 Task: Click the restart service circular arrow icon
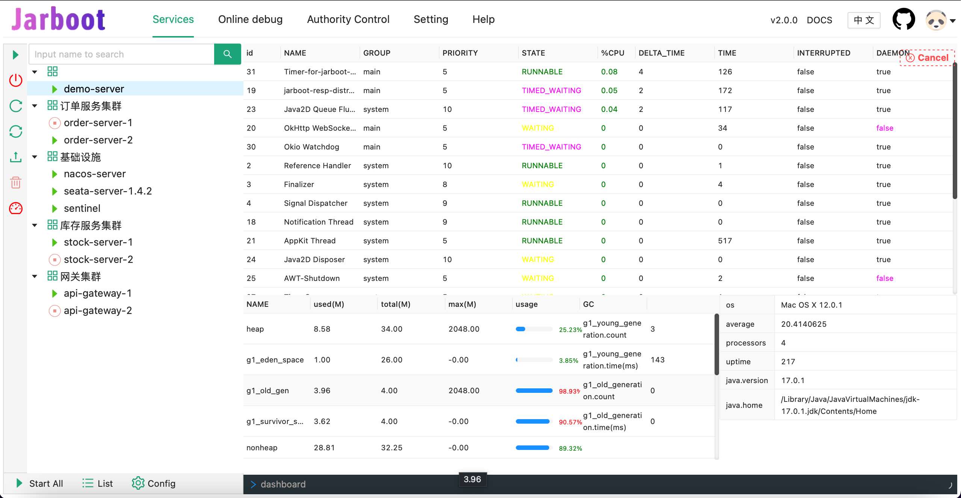pyautogui.click(x=15, y=106)
